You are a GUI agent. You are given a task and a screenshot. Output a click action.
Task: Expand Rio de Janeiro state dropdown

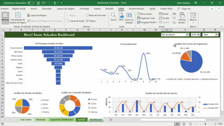(187, 35)
